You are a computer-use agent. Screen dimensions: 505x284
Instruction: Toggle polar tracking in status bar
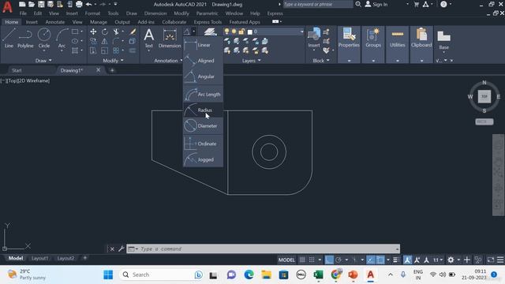coord(339,260)
